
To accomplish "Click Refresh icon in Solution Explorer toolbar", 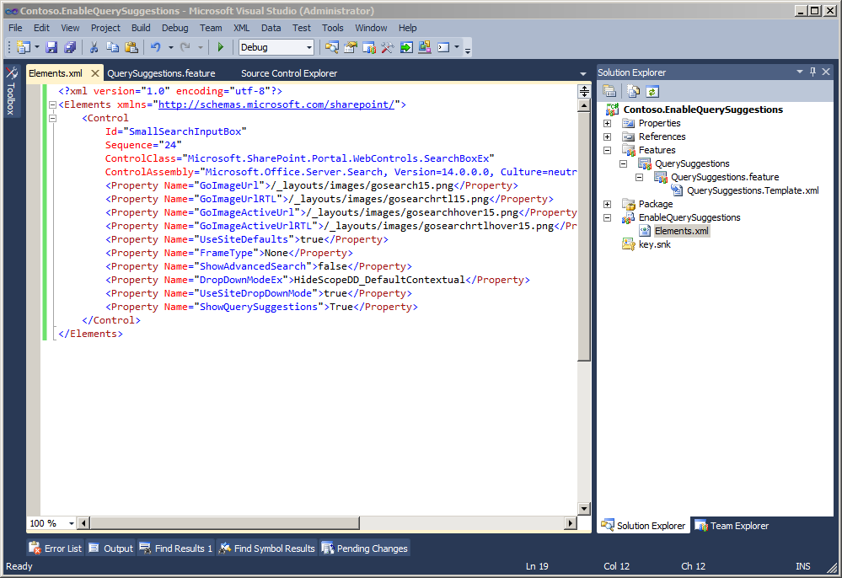I will (652, 91).
